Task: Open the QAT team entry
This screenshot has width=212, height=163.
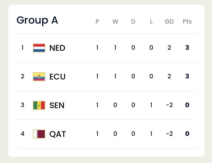Action: (58, 134)
